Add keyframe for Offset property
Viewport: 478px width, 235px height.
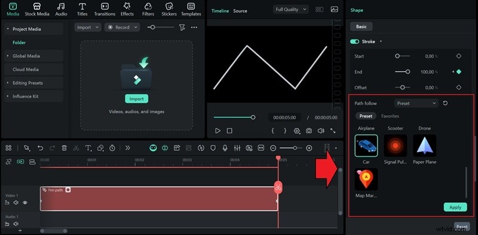point(458,87)
